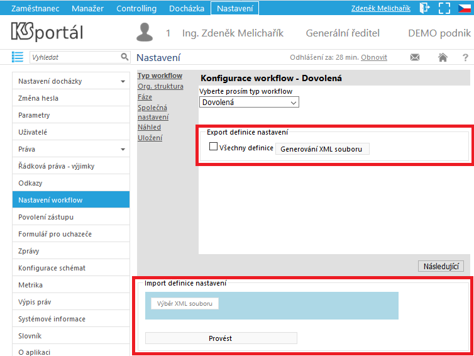Open the Uložení step link
The height and width of the screenshot is (356, 474).
(x=150, y=138)
